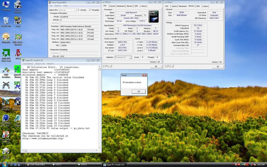267x167 pixels.
Task: Click the Core Speed value 4060.4 MHz
Action: coord(123,42)
